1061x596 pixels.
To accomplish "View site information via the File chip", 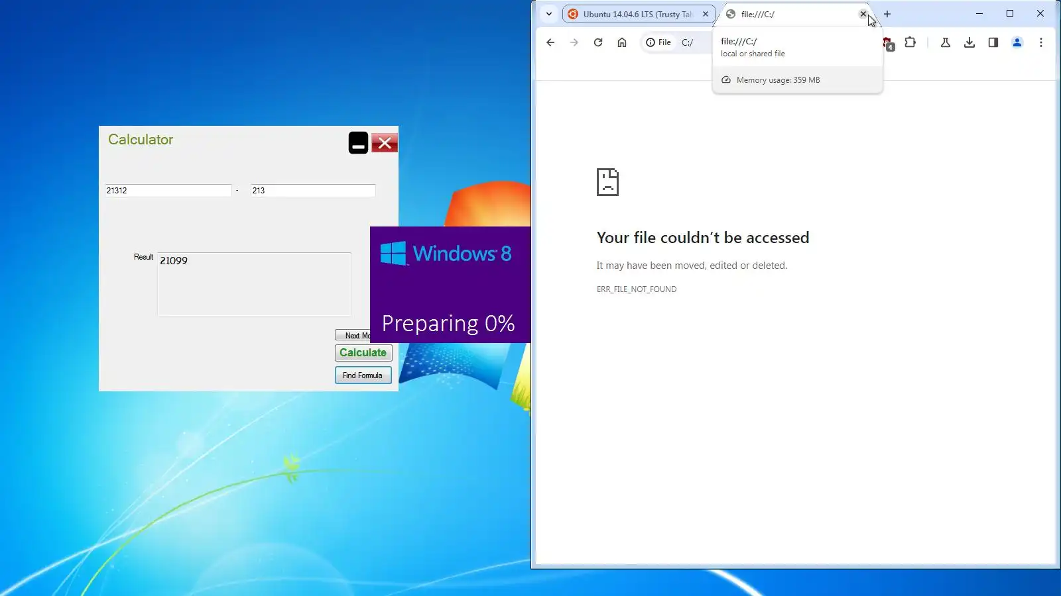I will [658, 42].
